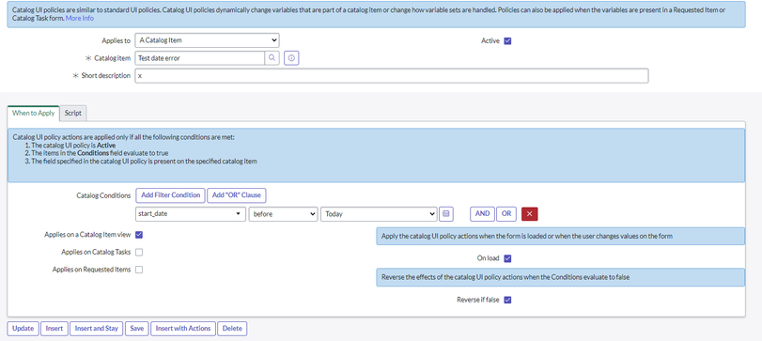Open the start_date field dropdown

(191, 214)
